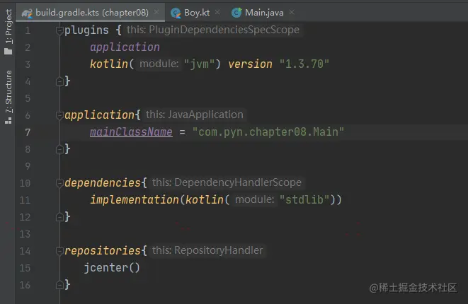Click the implementation function call
The image size is (468, 304).
(135, 199)
